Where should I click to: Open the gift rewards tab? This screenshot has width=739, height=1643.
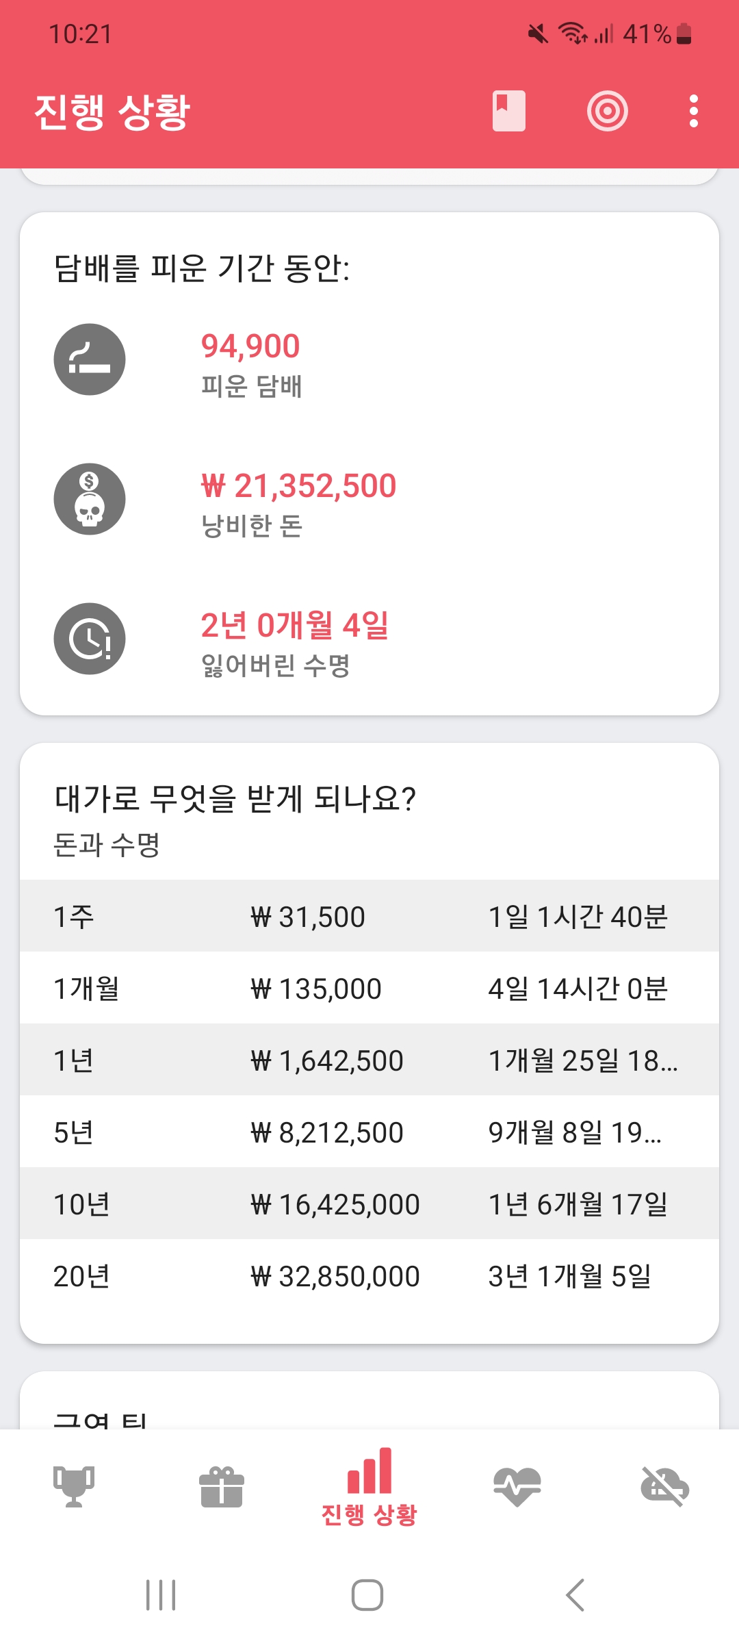pyautogui.click(x=222, y=1486)
